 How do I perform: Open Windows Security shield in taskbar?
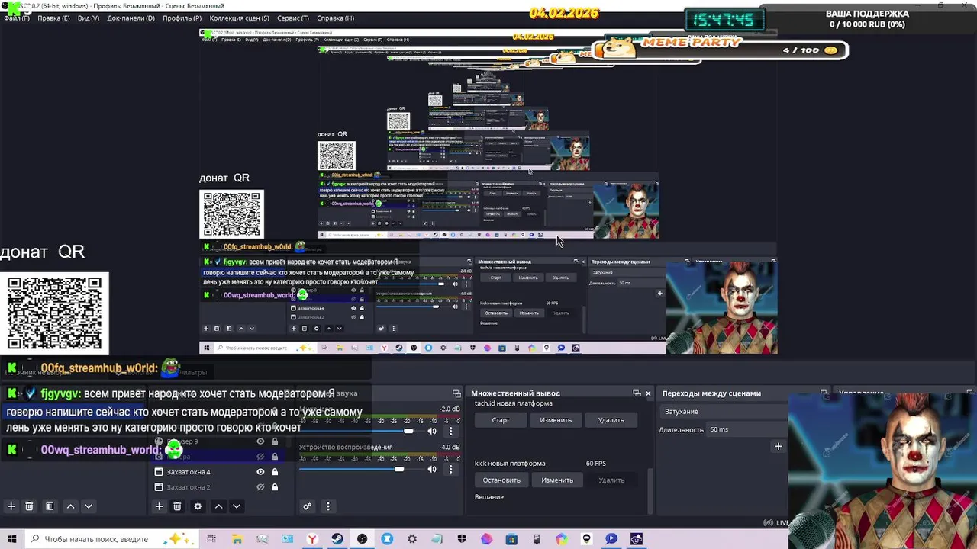click(x=462, y=539)
